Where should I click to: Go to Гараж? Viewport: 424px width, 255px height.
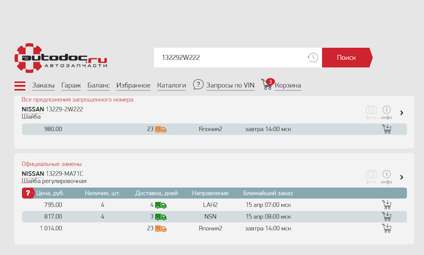[71, 85]
